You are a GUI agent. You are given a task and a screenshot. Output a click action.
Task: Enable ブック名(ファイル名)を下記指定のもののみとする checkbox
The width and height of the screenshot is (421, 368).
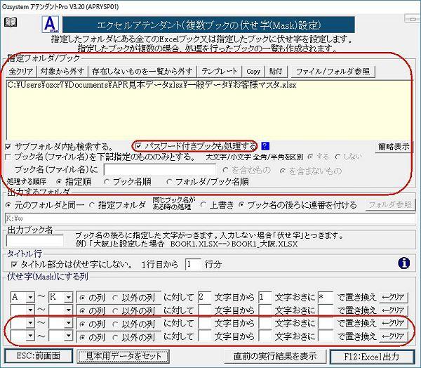(x=8, y=157)
